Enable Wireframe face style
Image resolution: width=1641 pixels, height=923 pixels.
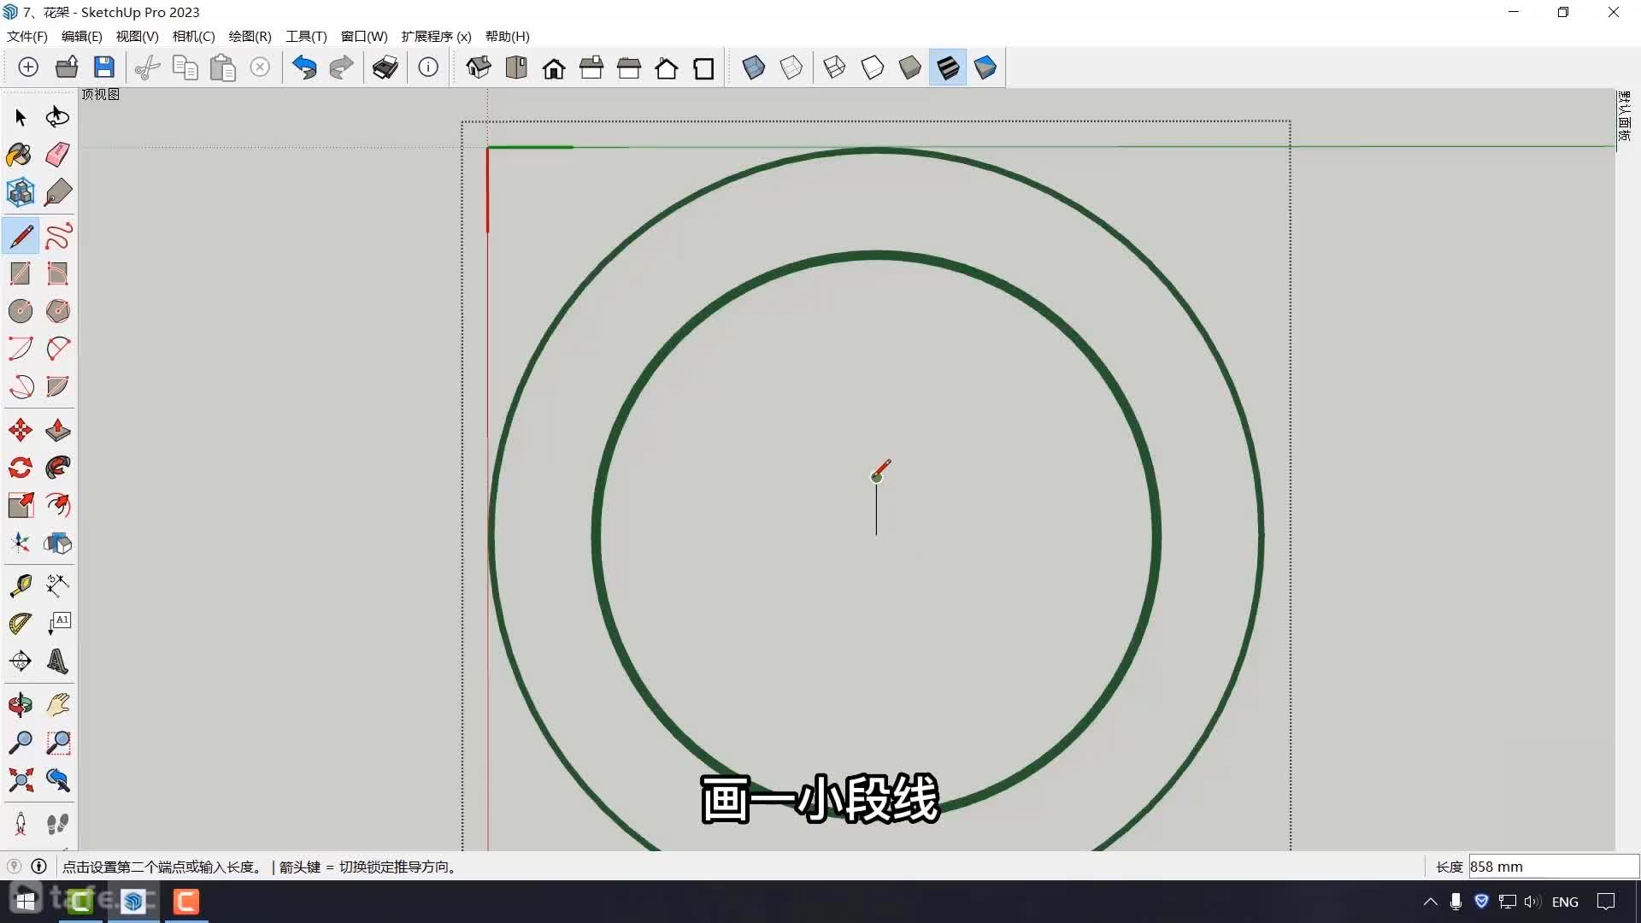click(x=834, y=68)
